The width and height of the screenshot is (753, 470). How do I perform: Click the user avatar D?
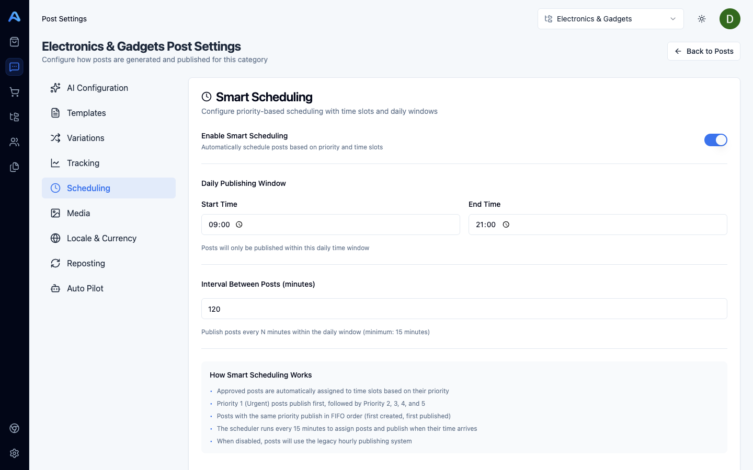click(x=729, y=19)
